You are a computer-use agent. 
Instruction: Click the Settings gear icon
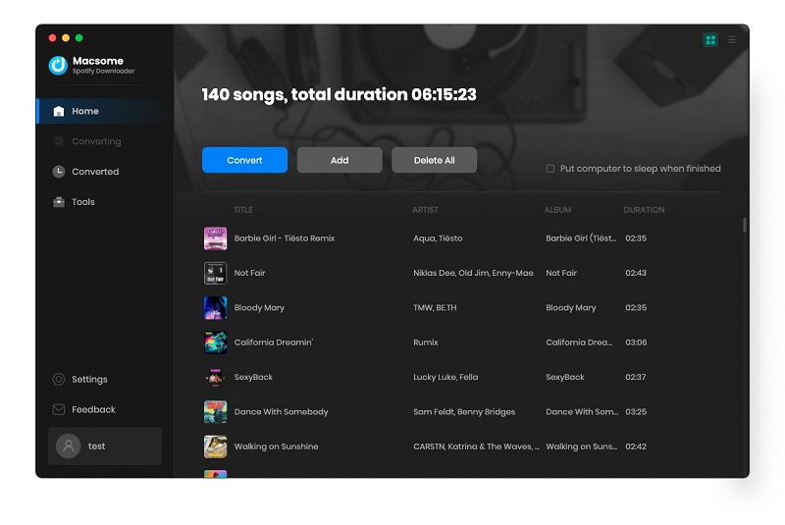click(x=59, y=380)
